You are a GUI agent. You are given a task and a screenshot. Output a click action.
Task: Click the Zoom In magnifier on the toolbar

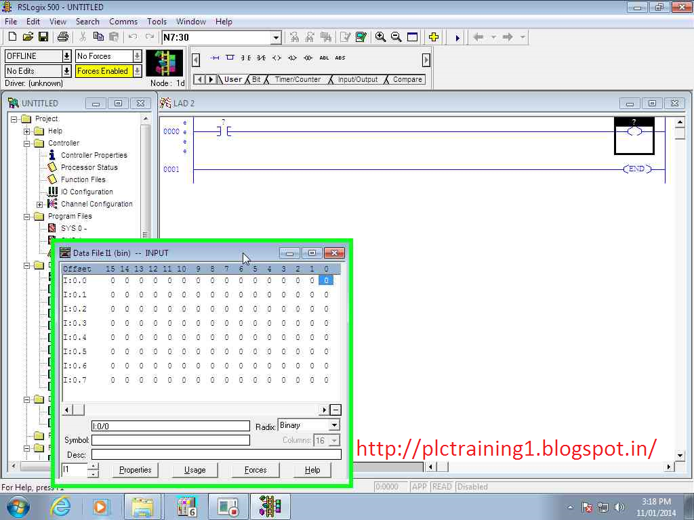pyautogui.click(x=381, y=37)
